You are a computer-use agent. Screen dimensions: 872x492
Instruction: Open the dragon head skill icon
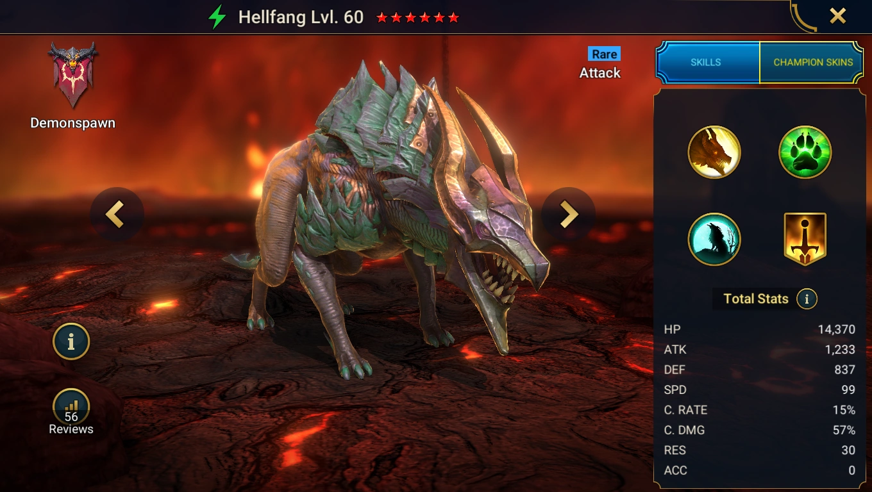pos(714,152)
